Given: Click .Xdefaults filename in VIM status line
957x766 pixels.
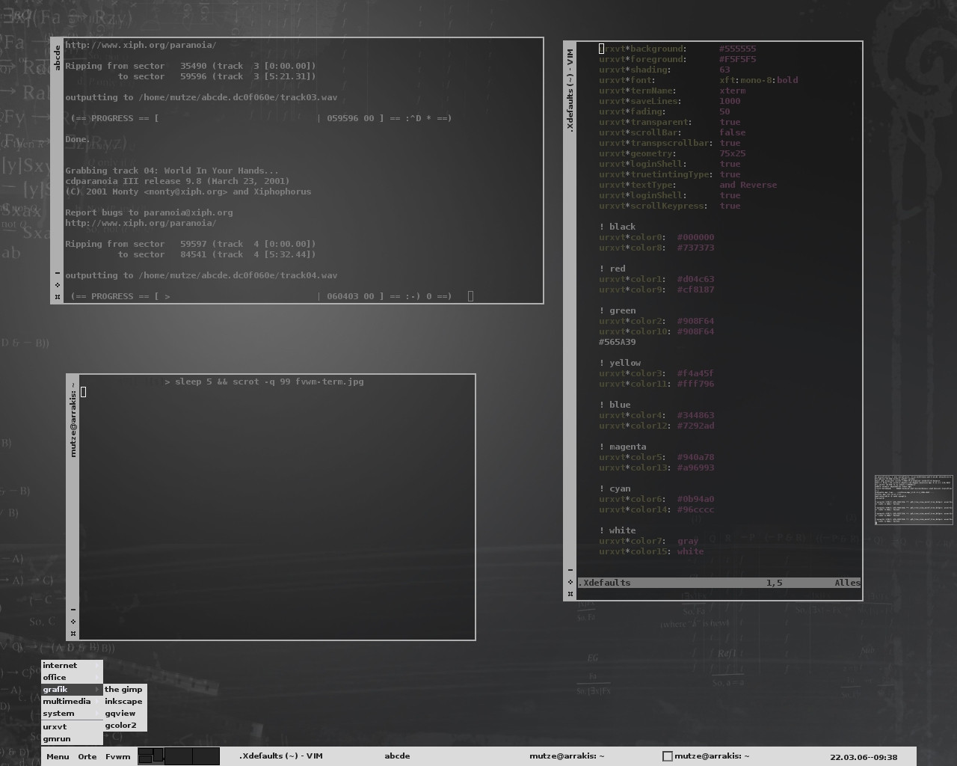Looking at the screenshot, I should [604, 583].
